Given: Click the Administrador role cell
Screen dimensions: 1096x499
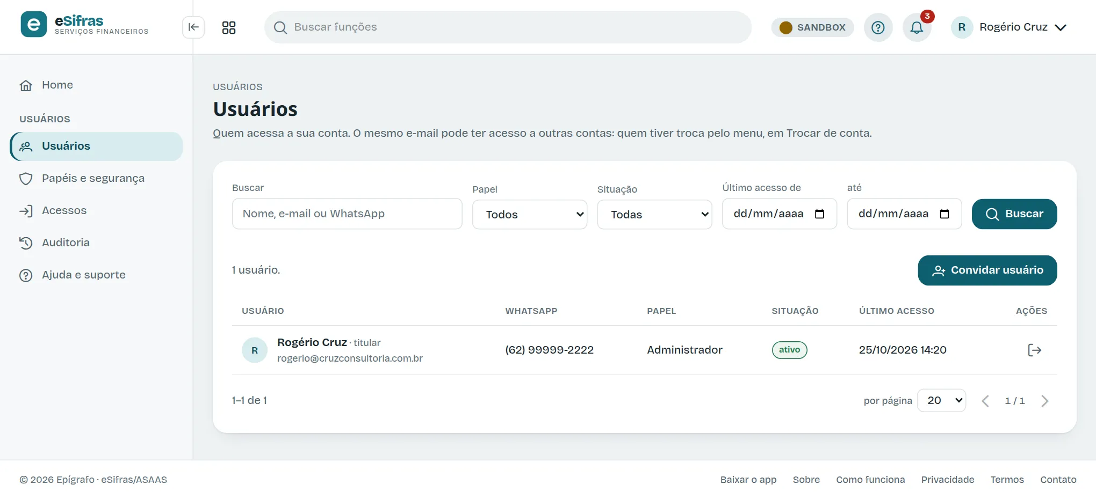Looking at the screenshot, I should 684,350.
